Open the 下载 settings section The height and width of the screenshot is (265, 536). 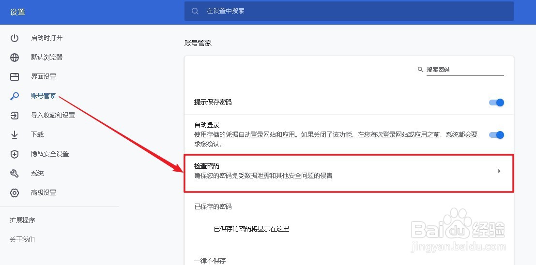tap(37, 134)
